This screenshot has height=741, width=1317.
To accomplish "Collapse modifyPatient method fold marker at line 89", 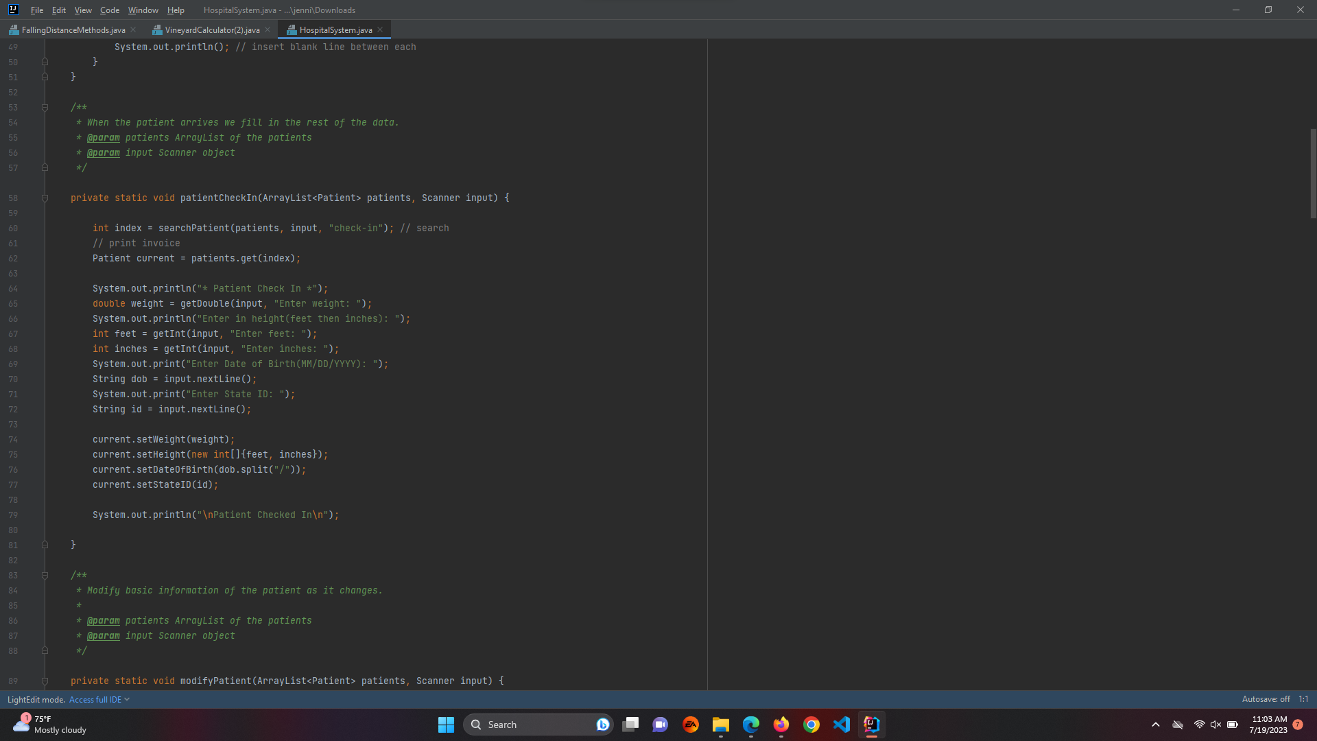I will pos(45,681).
